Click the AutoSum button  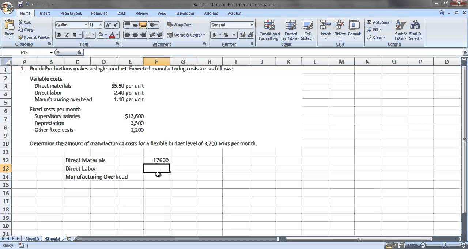tap(379, 22)
